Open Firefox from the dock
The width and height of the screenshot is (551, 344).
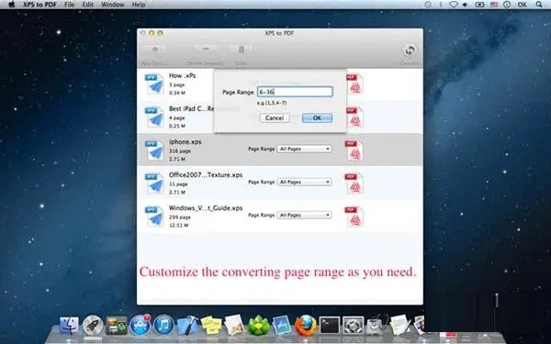pos(306,325)
